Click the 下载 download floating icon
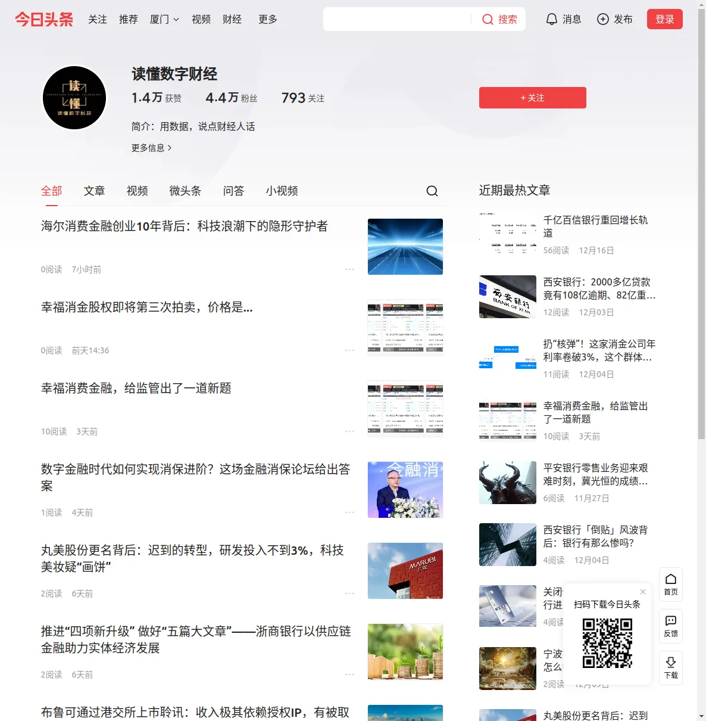Screen dimensions: 706x721 pyautogui.click(x=671, y=668)
